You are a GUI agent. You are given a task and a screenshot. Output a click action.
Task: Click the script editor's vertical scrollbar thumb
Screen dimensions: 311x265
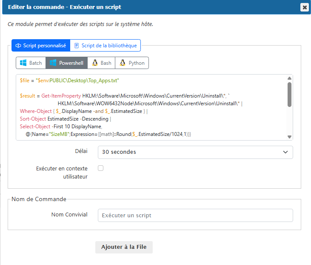(289, 94)
